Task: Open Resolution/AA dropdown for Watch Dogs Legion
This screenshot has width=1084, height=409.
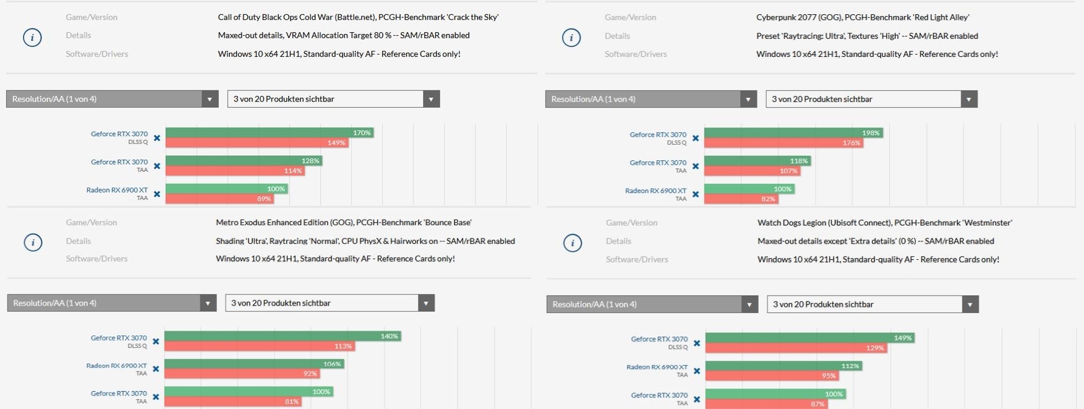Action: pyautogui.click(x=652, y=304)
